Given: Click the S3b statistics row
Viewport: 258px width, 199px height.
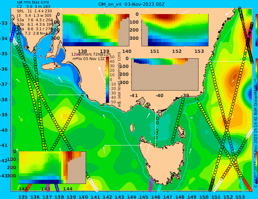Looking at the screenshot, I should coord(35,24).
